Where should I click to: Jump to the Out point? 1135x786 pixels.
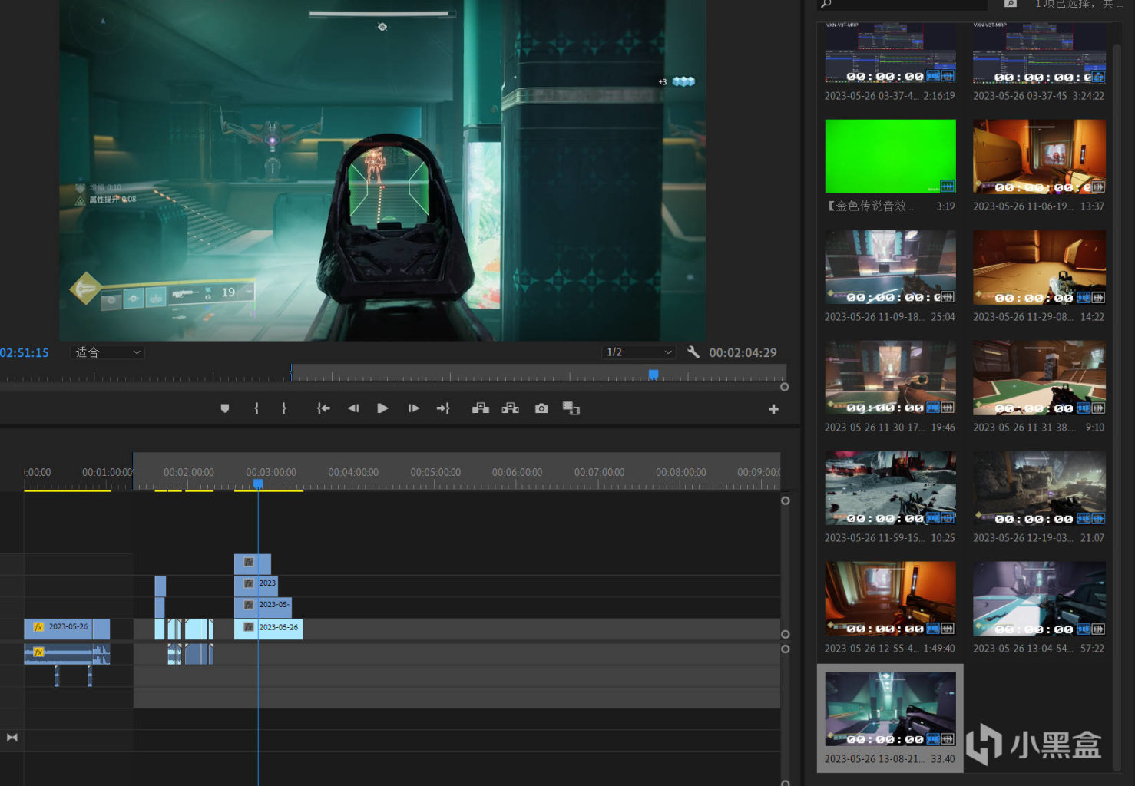pos(443,408)
